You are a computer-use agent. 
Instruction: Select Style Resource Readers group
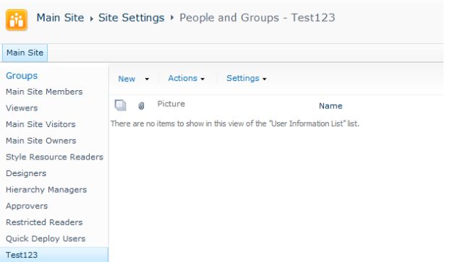pyautogui.click(x=54, y=157)
